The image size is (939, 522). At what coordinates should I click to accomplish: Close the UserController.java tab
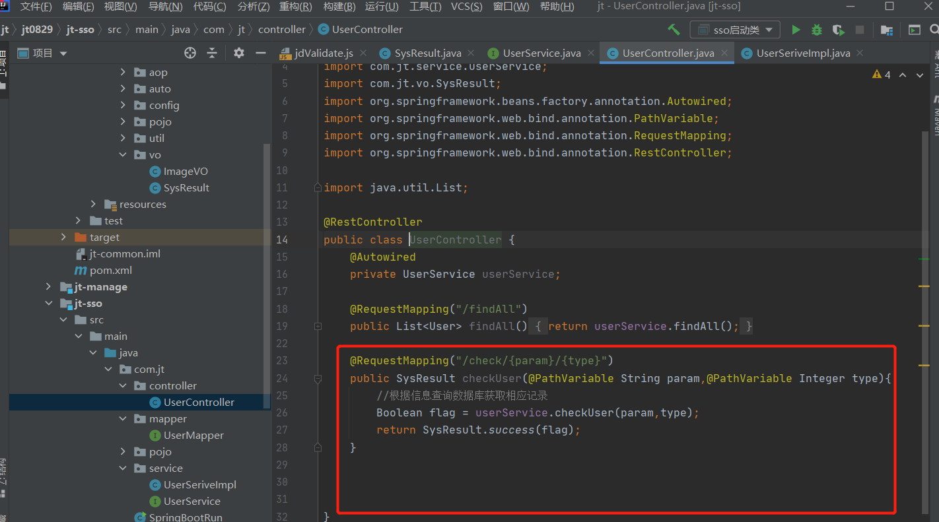click(725, 53)
